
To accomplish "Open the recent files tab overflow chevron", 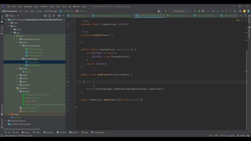I will pyautogui.click(x=241, y=16).
